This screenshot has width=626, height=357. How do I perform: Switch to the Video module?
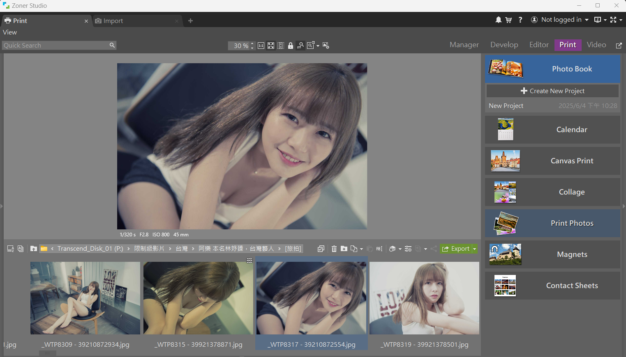pyautogui.click(x=596, y=45)
